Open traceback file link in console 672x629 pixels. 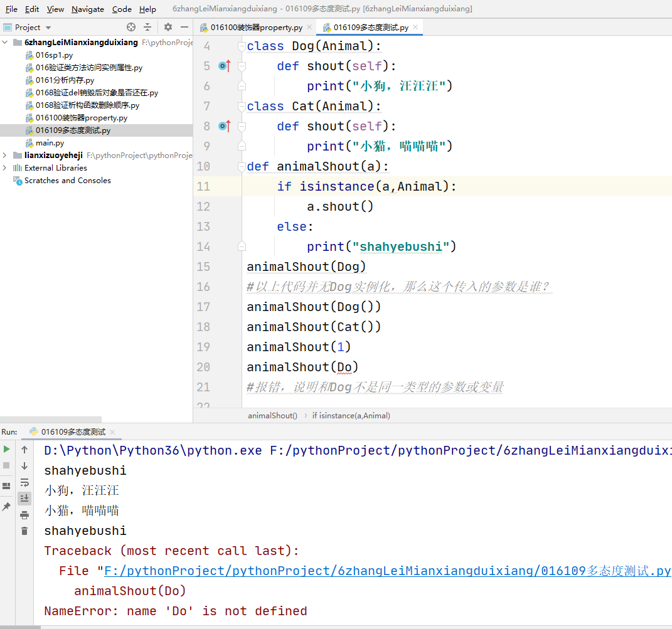(387, 571)
